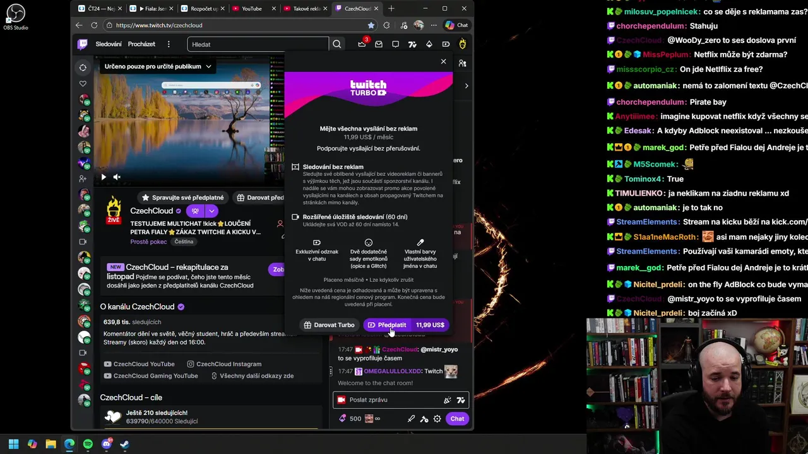Open the three-dot more menu beside Procházet

click(169, 44)
